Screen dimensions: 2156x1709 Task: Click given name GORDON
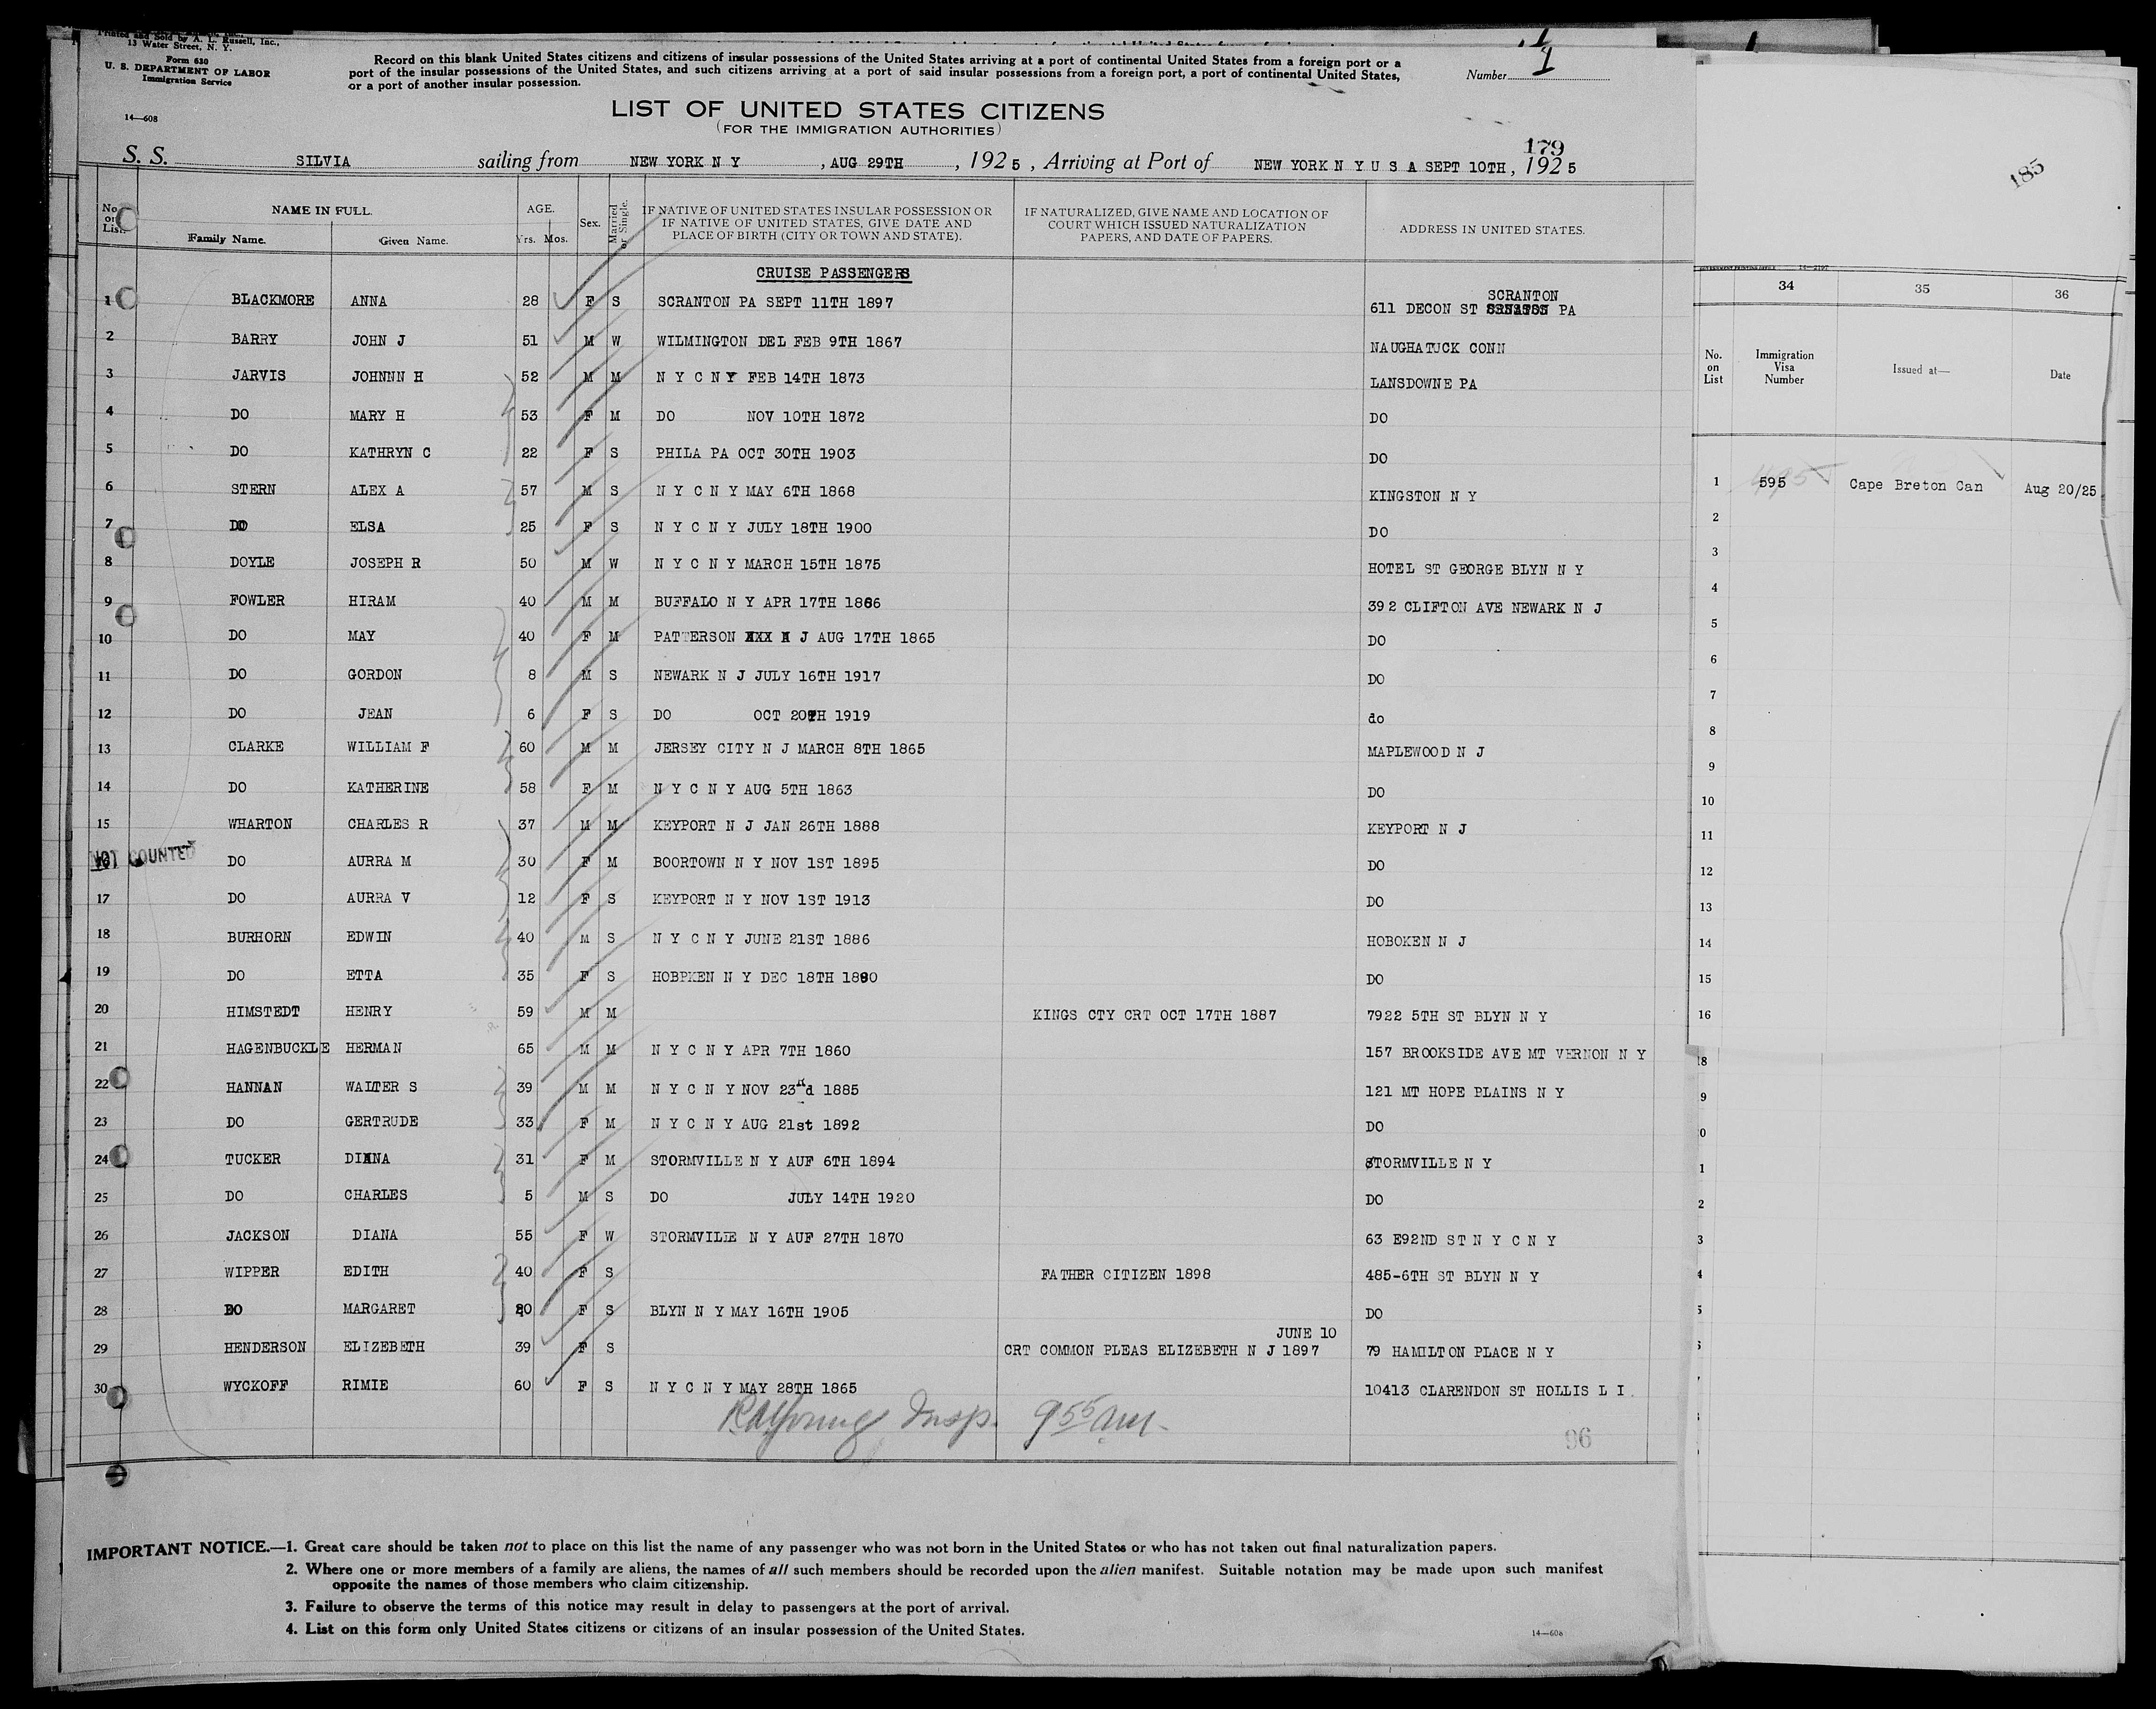(376, 675)
